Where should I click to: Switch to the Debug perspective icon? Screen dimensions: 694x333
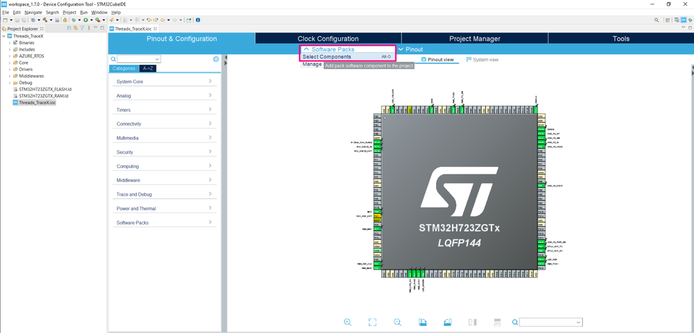[690, 20]
